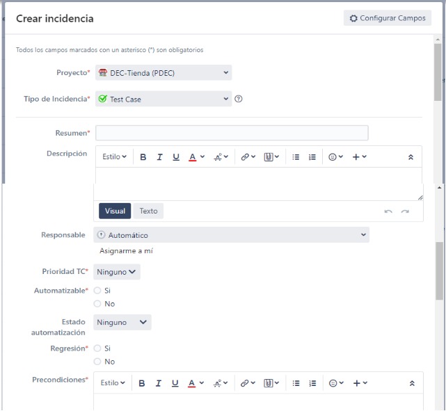Screen dimensions: 446x411
Task: Click Underline in the Precondiciones toolbar
Action: (x=175, y=383)
